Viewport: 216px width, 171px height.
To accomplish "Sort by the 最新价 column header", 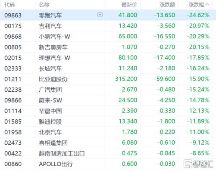I will [129, 5].
